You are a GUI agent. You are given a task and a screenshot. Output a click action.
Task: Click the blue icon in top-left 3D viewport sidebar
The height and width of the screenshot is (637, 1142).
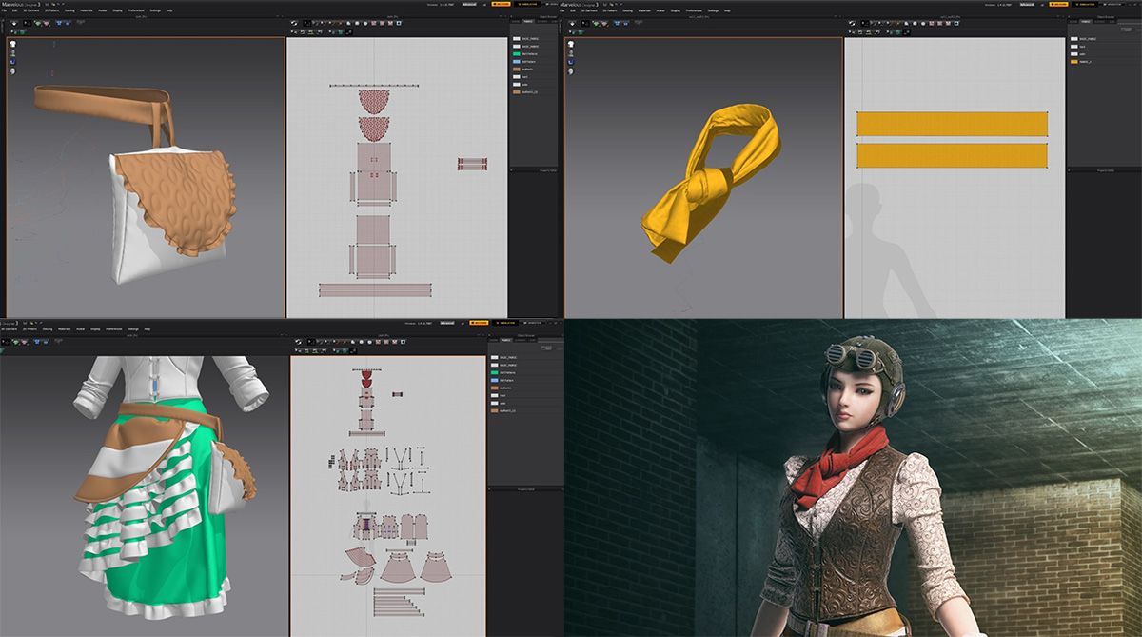(x=12, y=63)
